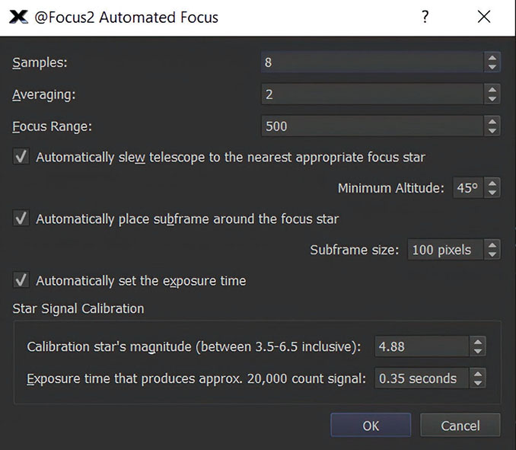Increase Samples value with up arrow

[492, 58]
